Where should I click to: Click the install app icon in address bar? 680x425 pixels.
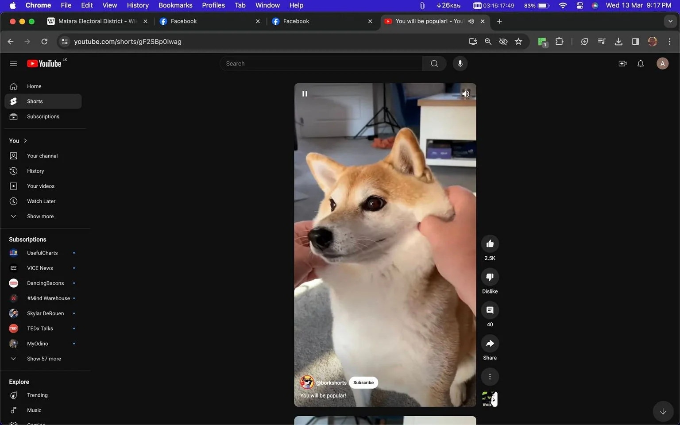click(x=473, y=42)
